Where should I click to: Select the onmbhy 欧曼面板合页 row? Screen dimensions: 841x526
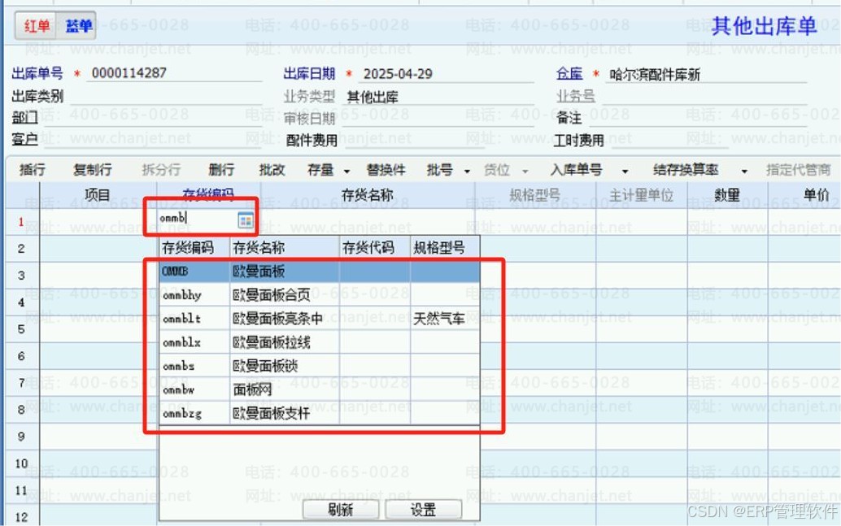(x=319, y=294)
